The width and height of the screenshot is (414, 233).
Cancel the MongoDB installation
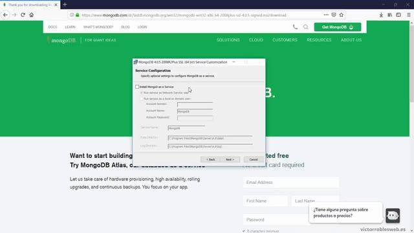253,159
